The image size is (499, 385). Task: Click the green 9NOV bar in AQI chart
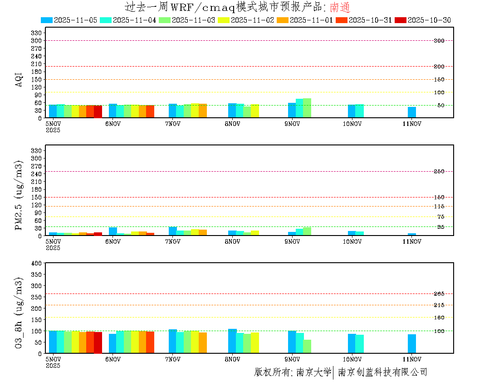[x=307, y=108]
